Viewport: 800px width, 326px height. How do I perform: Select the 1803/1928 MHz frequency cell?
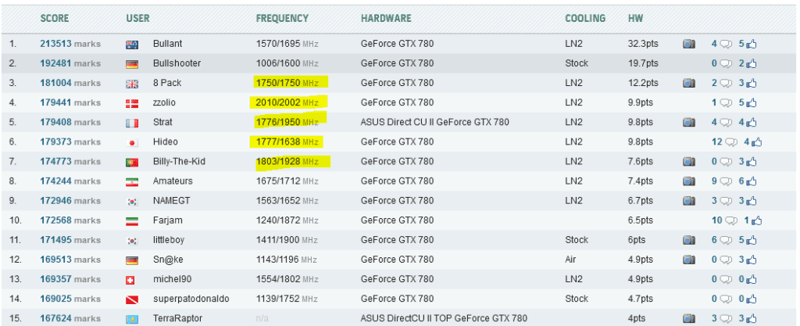pyautogui.click(x=287, y=162)
